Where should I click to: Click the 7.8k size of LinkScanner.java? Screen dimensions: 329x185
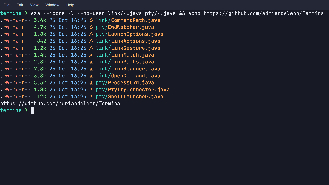40,69
